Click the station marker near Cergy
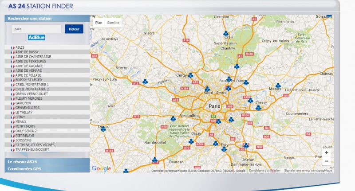The height and width of the screenshot is (191, 355). [190, 75]
